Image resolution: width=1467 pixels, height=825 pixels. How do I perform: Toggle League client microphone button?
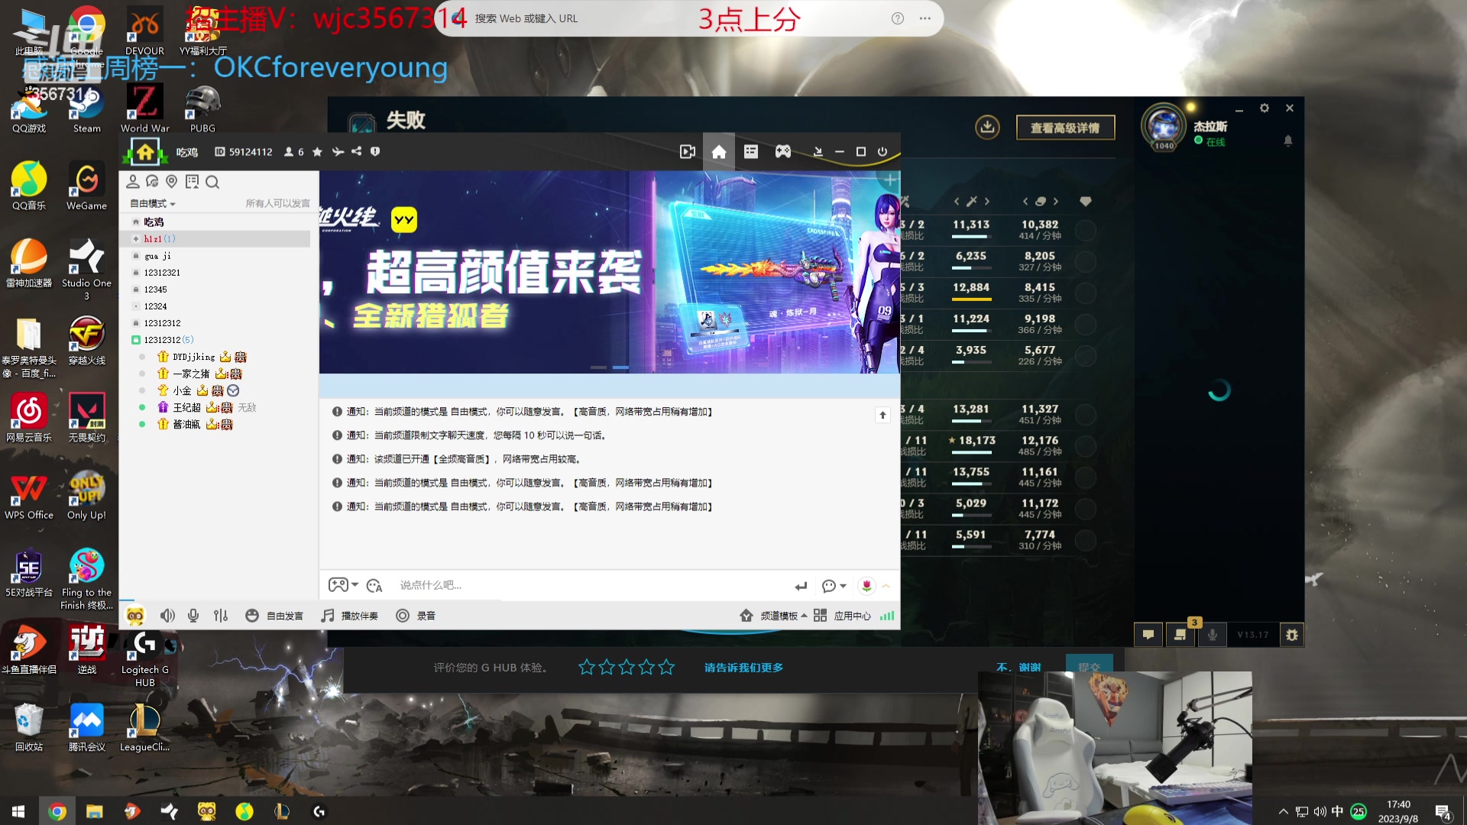pyautogui.click(x=1213, y=634)
